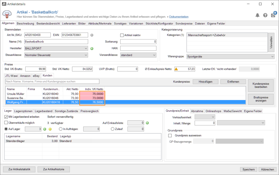Screen dimensions: 279x175
Task: Click green plus beside Auf Lager stock
Action: point(45,129)
